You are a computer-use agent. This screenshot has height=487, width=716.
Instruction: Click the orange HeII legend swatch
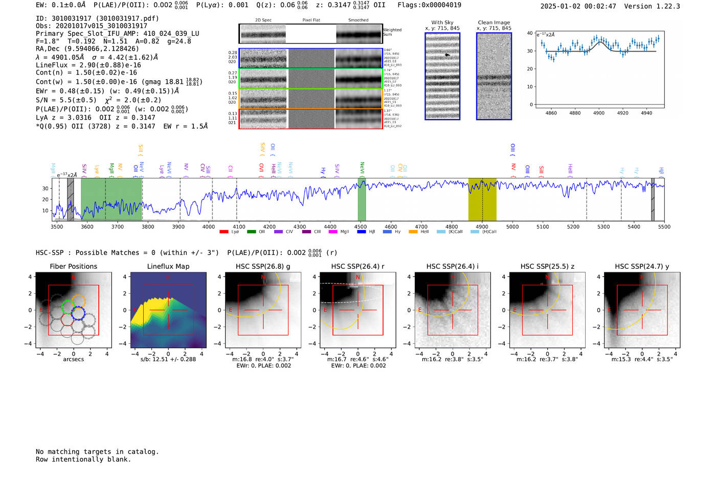pyautogui.click(x=413, y=231)
